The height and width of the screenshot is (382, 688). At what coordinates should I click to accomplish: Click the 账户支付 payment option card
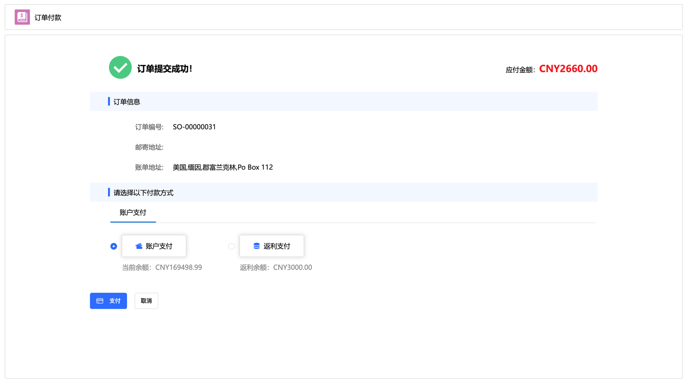pos(154,246)
